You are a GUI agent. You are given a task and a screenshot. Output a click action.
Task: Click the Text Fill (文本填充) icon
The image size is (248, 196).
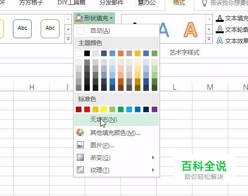[220, 18]
